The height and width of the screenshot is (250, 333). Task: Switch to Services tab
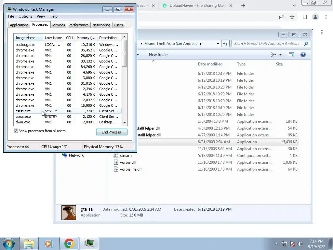pos(58,25)
